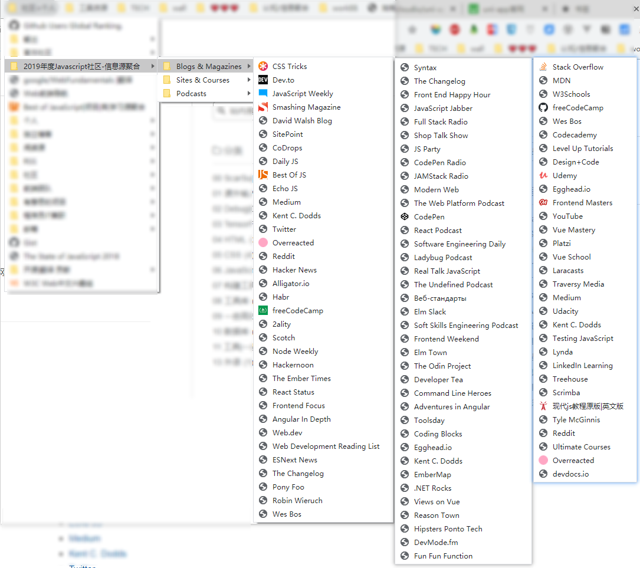Select Robin Wieruch entry
Viewport: 640px width, 568px height.
pyautogui.click(x=323, y=501)
